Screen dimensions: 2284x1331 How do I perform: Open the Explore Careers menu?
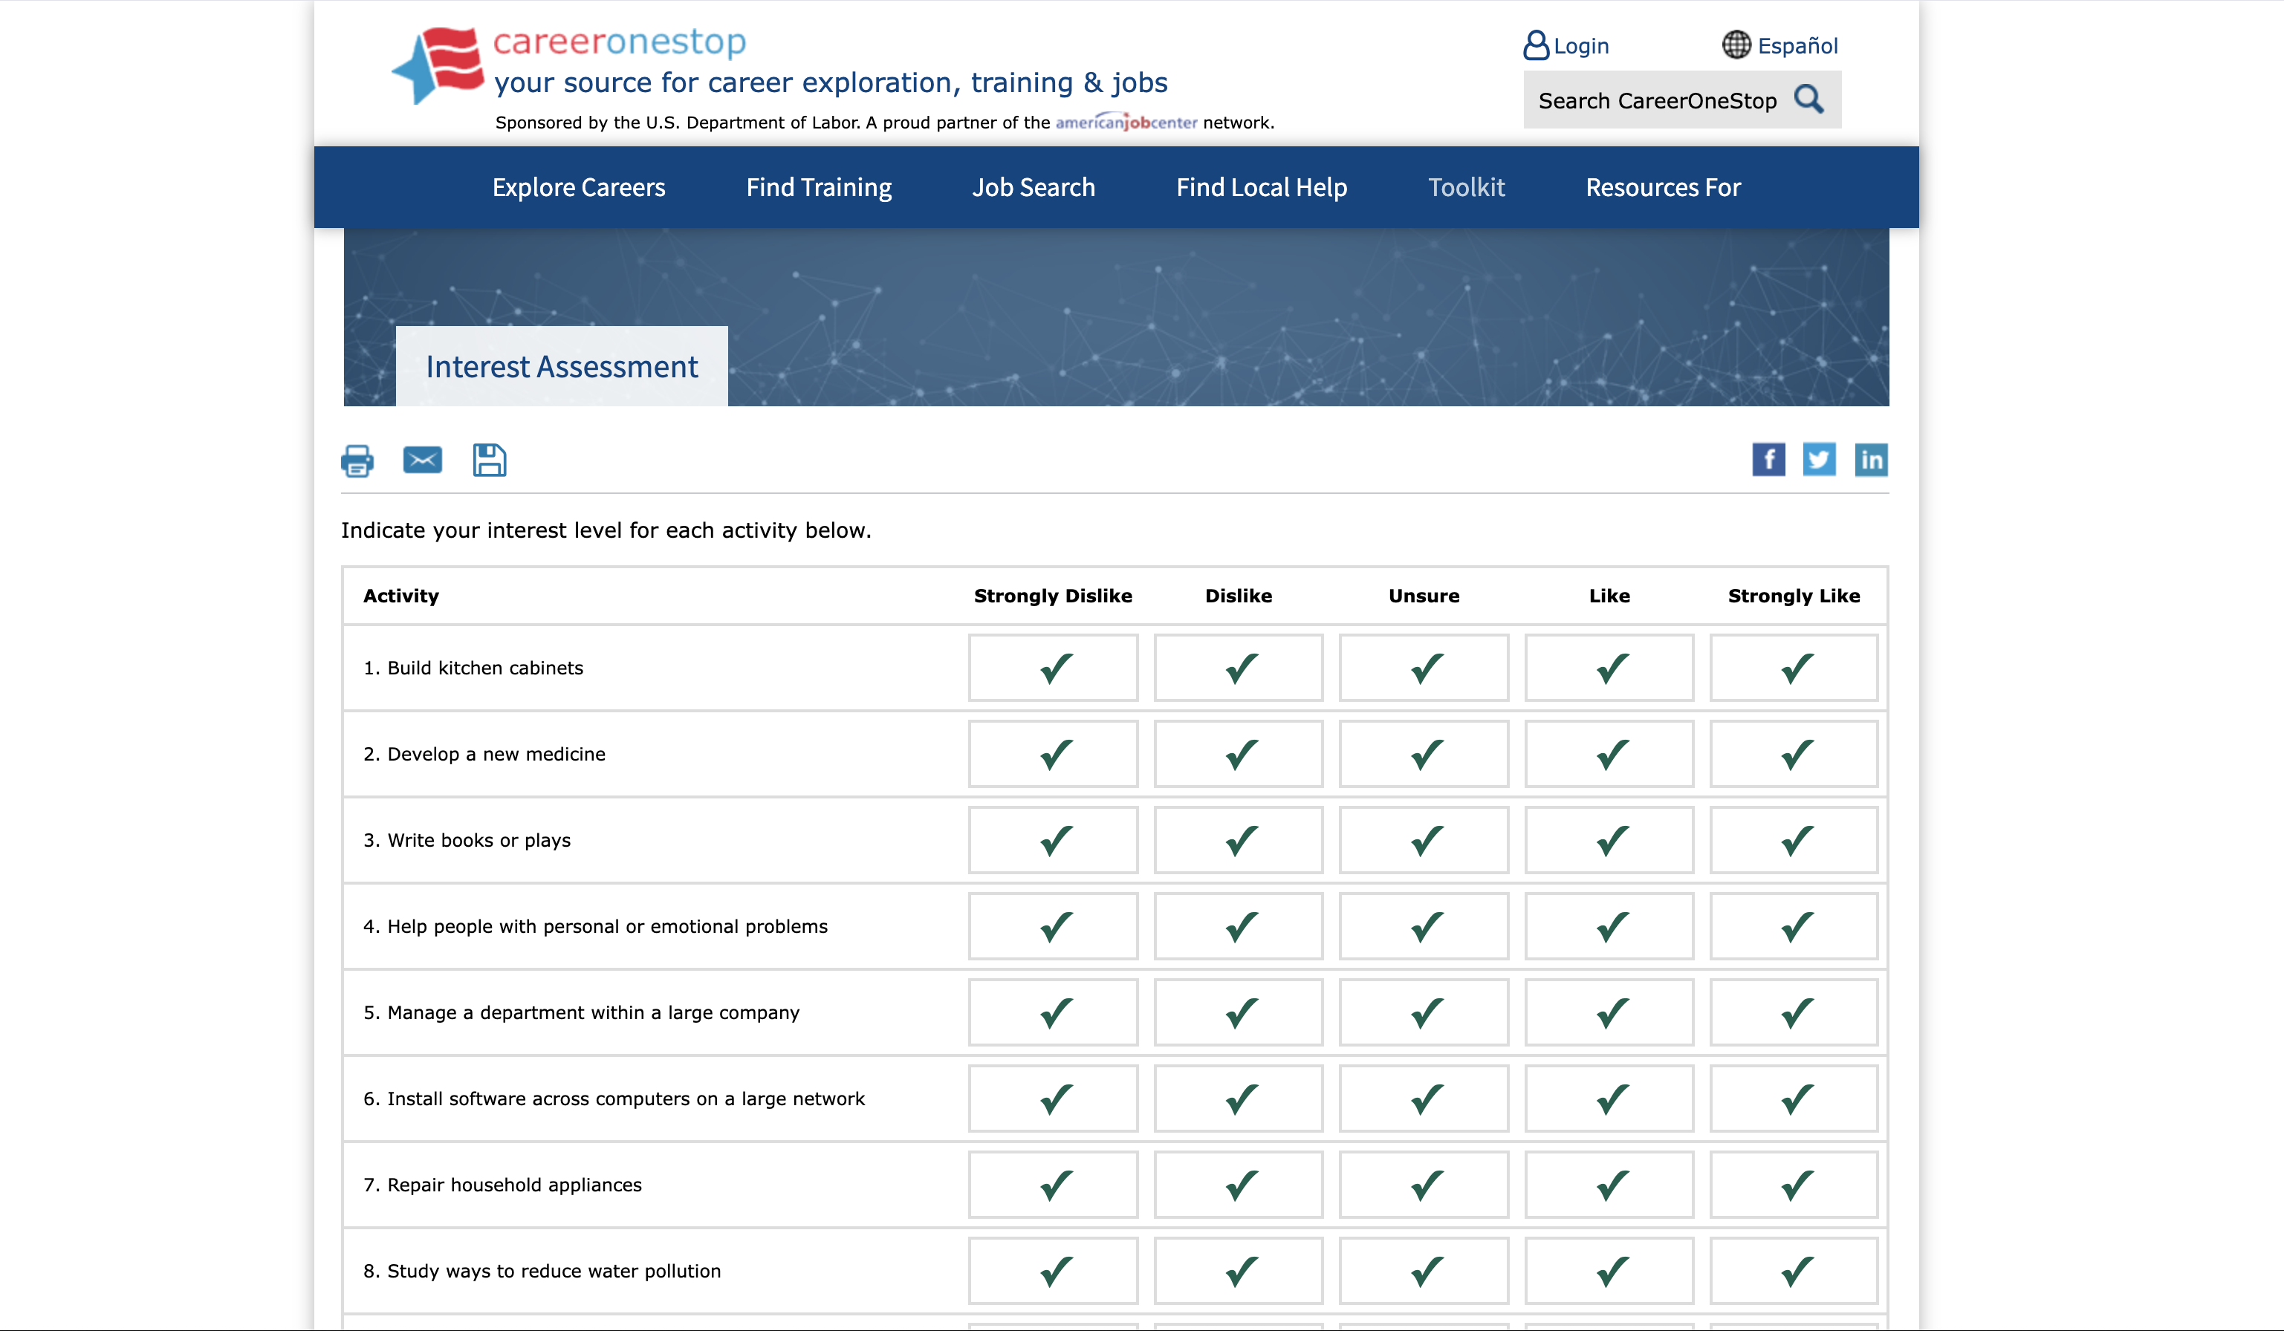coord(578,186)
